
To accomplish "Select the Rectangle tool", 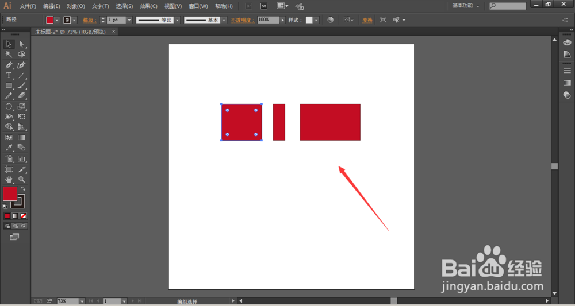I will [x=9, y=86].
